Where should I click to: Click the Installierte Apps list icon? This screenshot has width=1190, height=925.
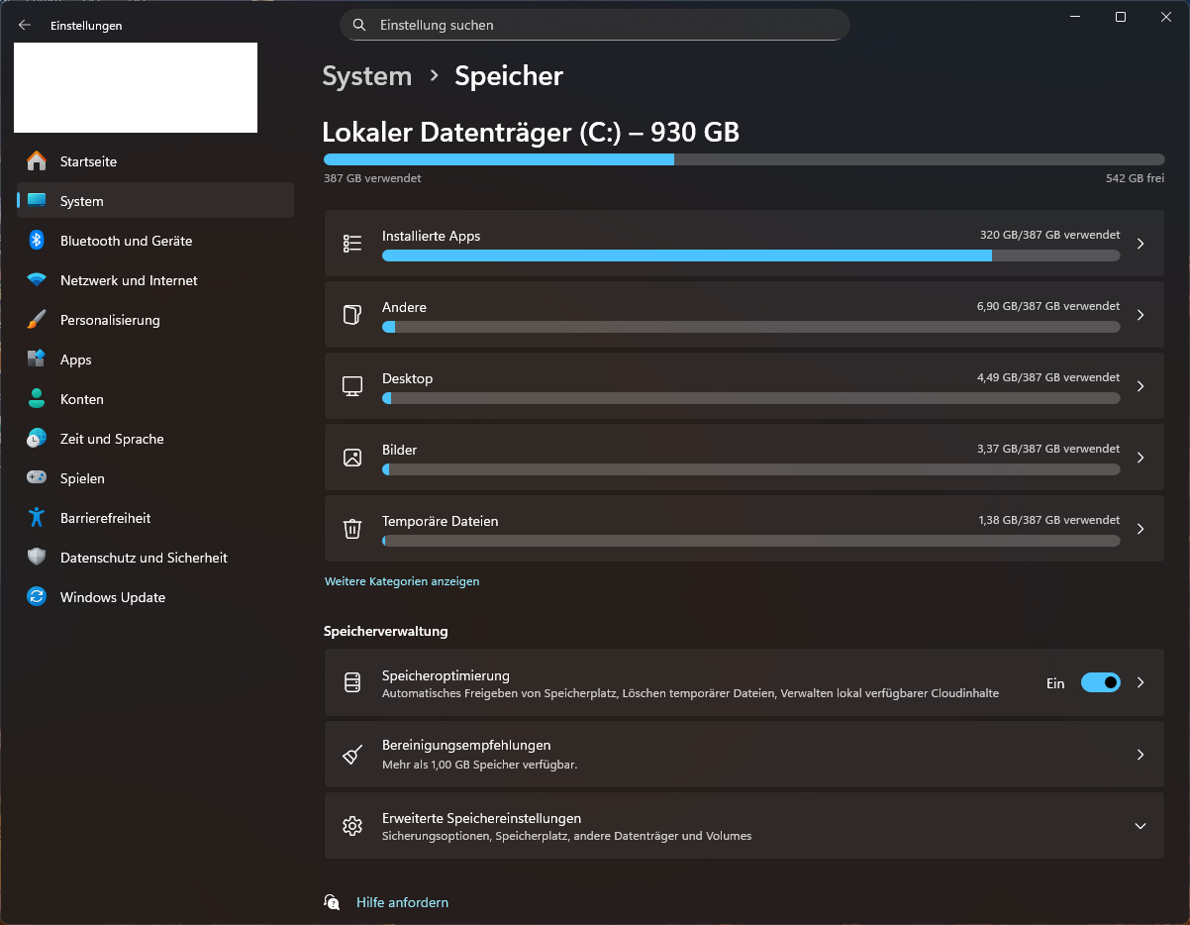(x=352, y=243)
